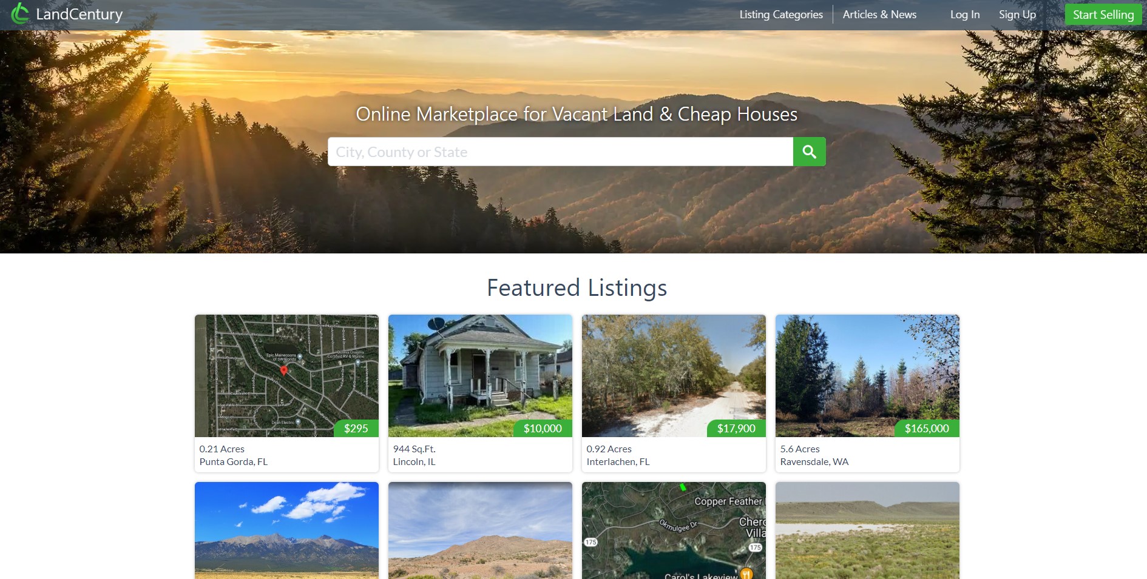Click the green magnifier search icon
The image size is (1147, 579).
[x=809, y=152]
